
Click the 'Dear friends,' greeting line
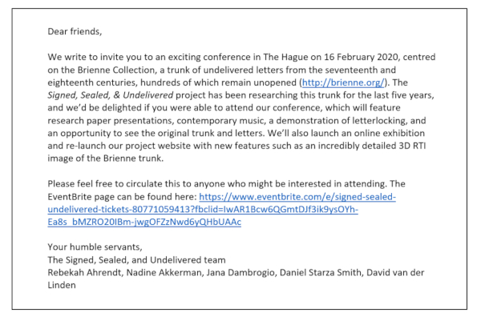click(x=75, y=31)
